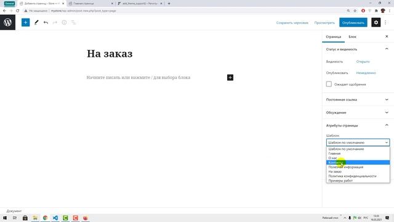The width and height of the screenshot is (394, 222).
Task: Click the page title 'На заказ'
Action: 110,54
